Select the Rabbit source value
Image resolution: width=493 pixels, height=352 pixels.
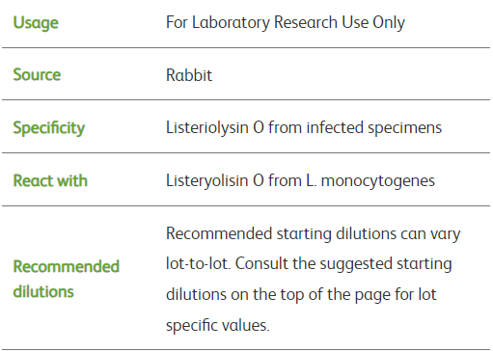[189, 75]
